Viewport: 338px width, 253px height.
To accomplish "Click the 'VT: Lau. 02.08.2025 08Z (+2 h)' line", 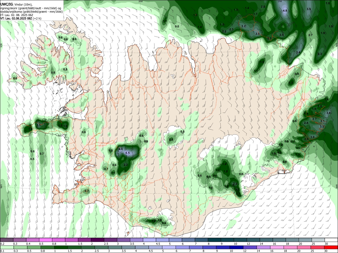I will tap(21, 18).
